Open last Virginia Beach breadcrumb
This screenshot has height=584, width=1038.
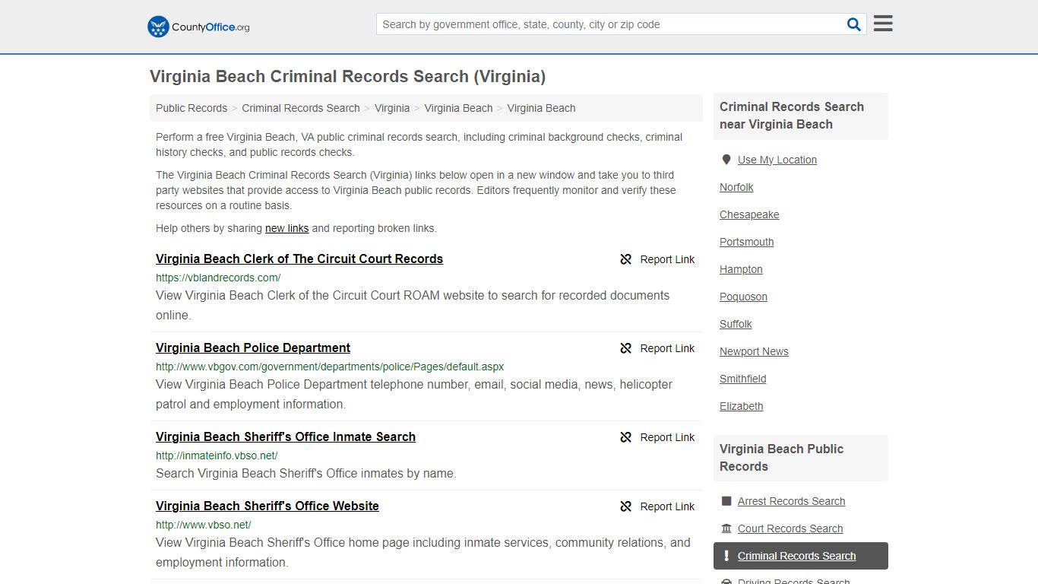(x=541, y=108)
